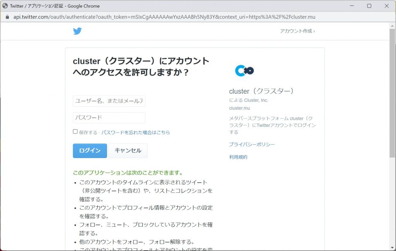Click the フォロー、ミュート、ブロック permission item
This screenshot has width=396, height=251.
[146, 229]
